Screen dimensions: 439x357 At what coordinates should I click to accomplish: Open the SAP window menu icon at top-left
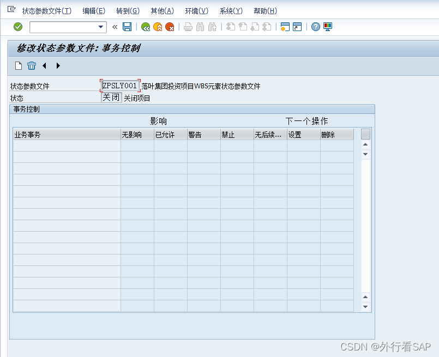coord(11,9)
